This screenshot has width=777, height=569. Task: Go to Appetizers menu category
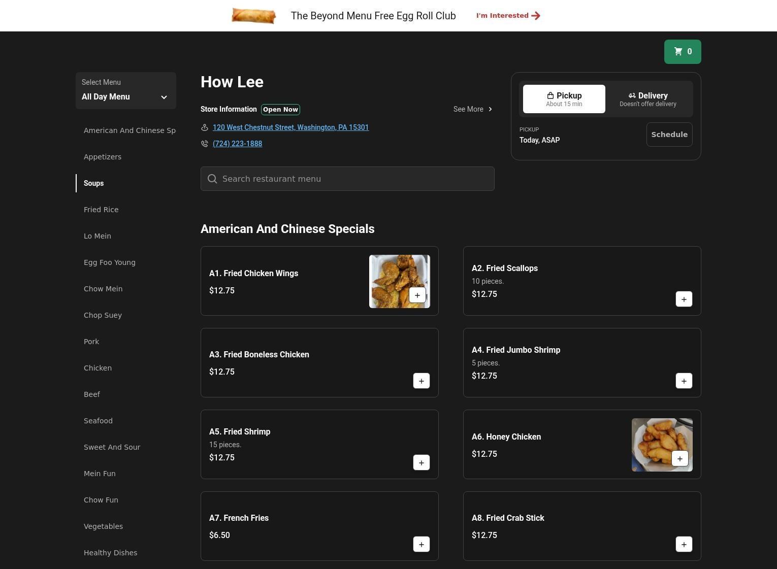tap(103, 157)
